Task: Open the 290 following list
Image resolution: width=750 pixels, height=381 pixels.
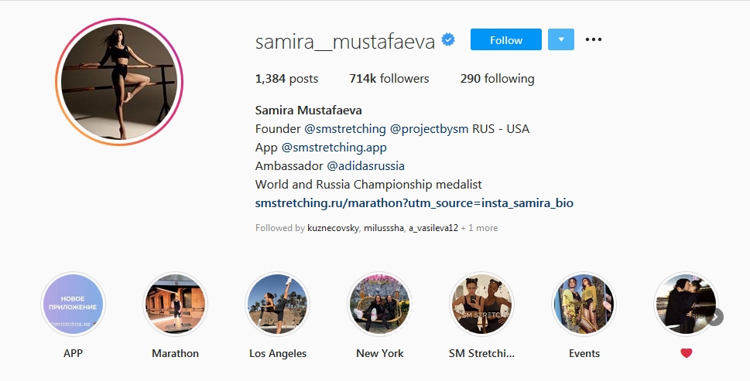Action: [x=498, y=79]
